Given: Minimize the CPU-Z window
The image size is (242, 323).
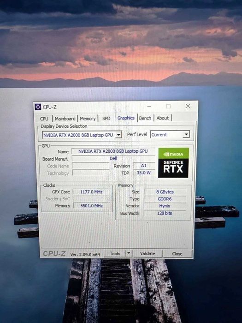Looking at the screenshot, I should point(149,106).
